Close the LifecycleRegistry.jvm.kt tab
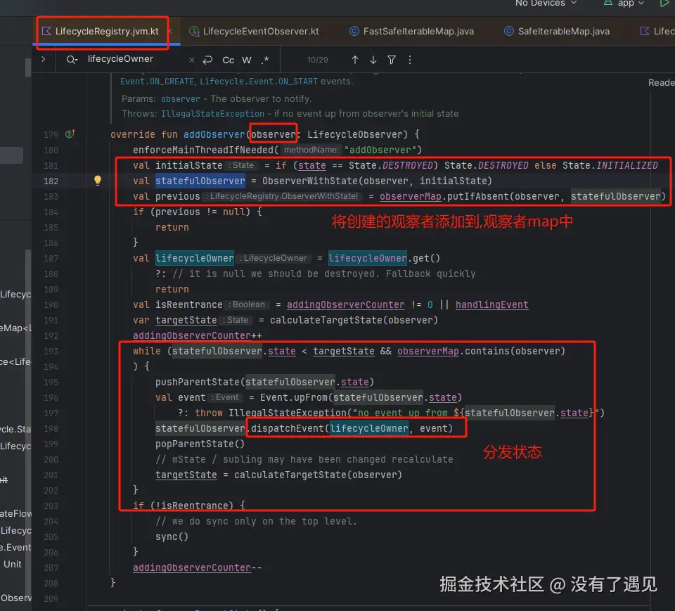 click(171, 32)
